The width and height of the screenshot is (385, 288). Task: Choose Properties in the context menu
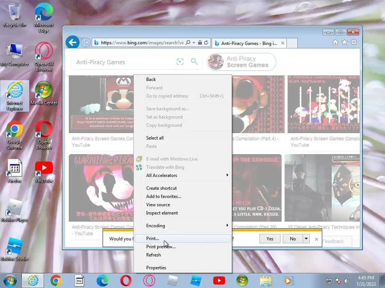coord(183,268)
